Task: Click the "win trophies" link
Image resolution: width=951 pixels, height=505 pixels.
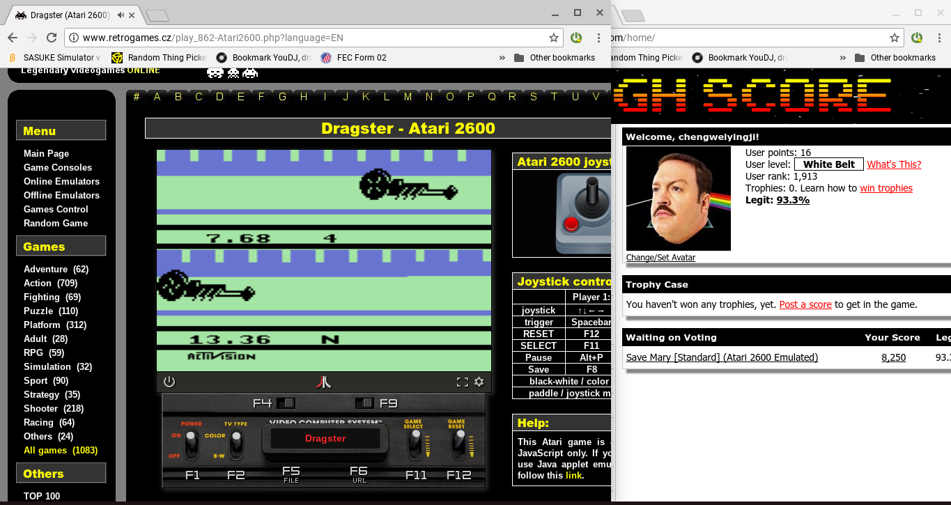Action: (886, 188)
